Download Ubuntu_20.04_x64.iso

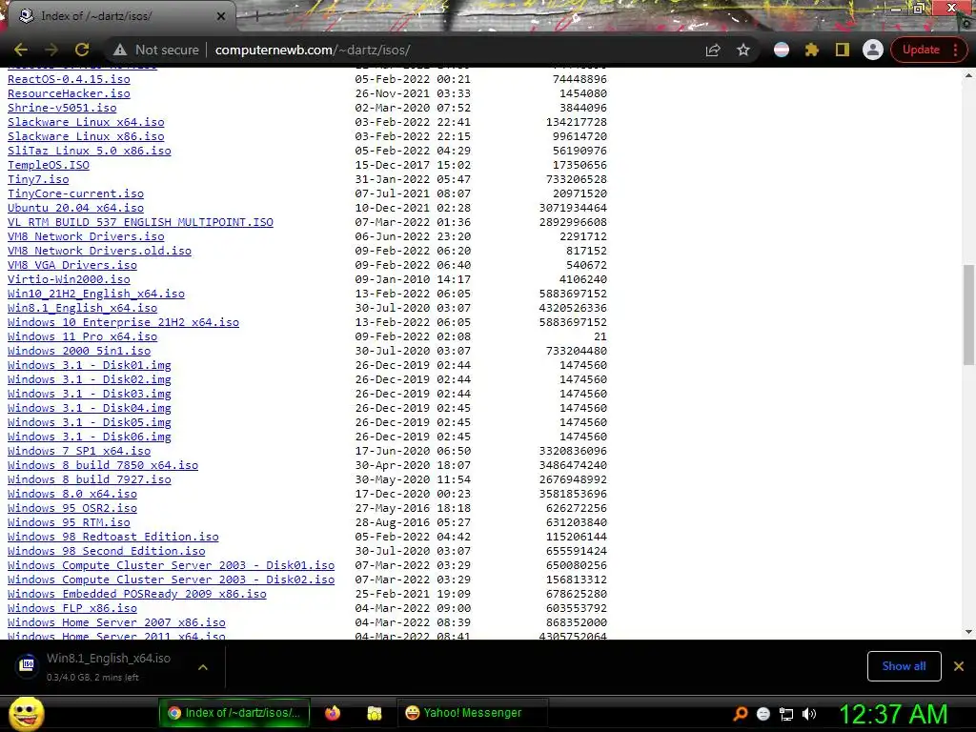point(76,208)
